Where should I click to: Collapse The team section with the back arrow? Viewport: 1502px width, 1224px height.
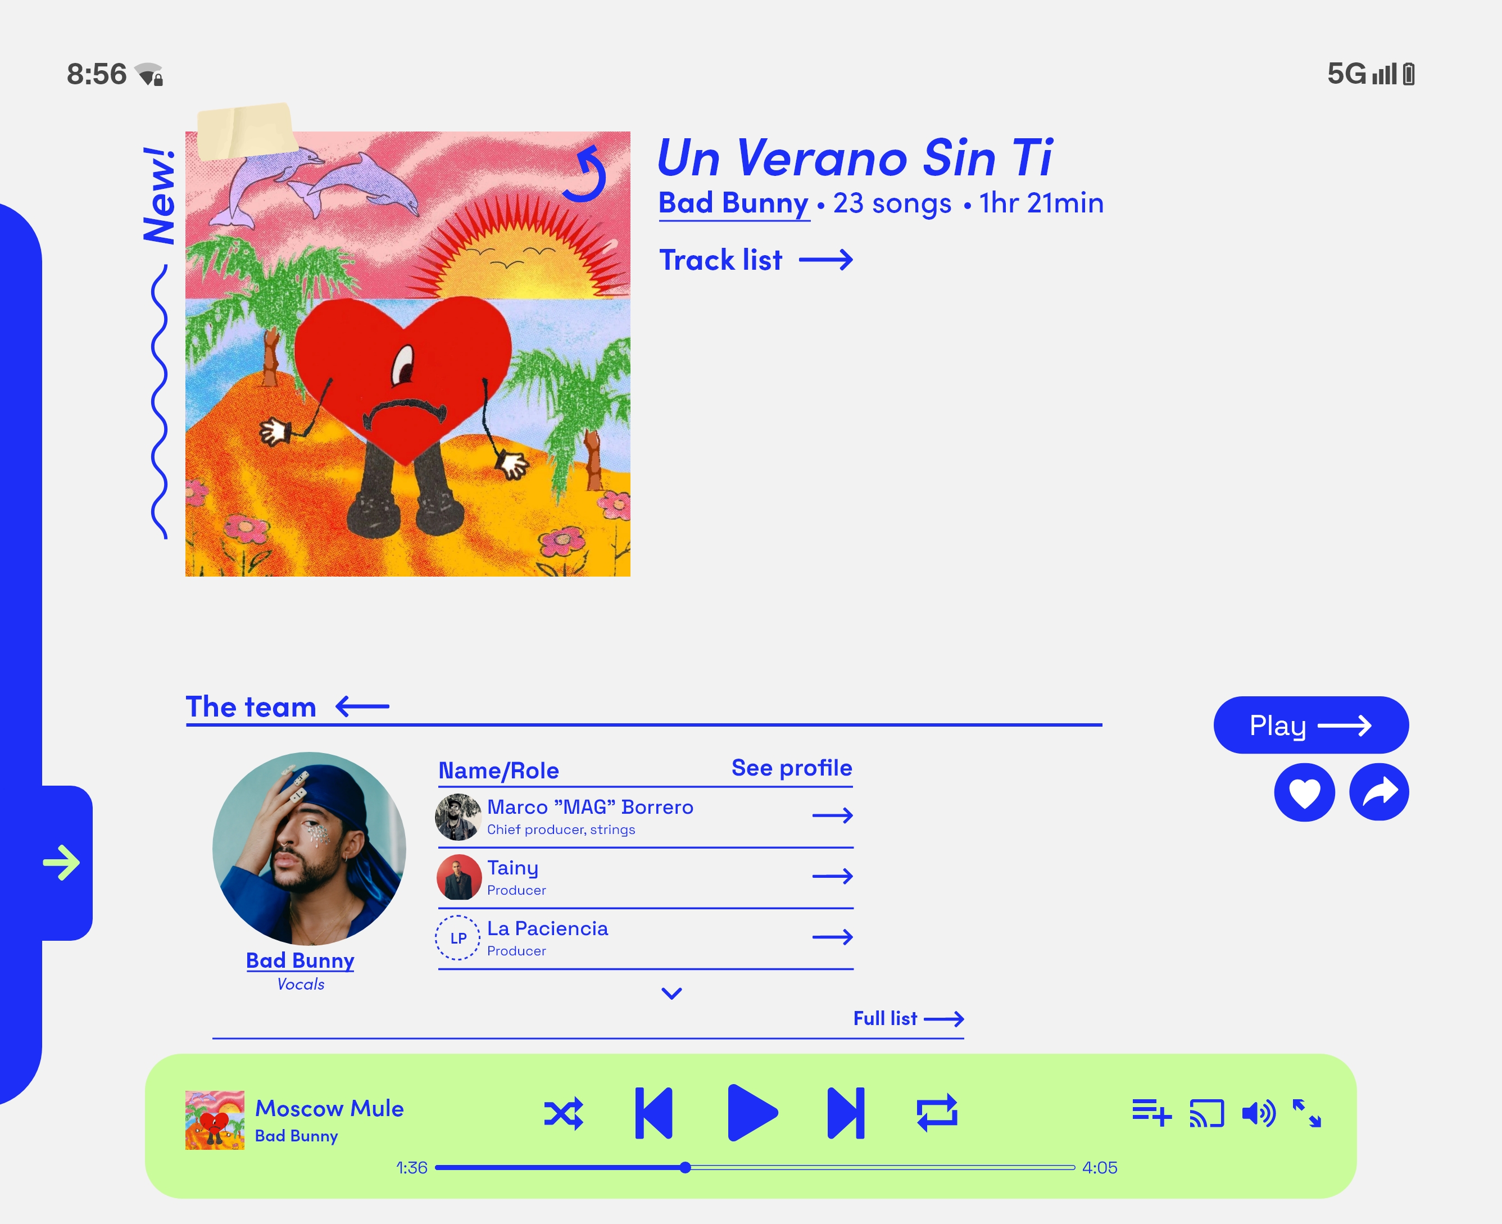[362, 706]
